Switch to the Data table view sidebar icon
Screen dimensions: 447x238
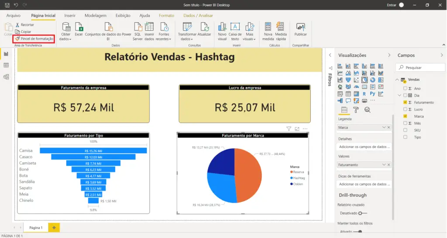click(x=6, y=65)
